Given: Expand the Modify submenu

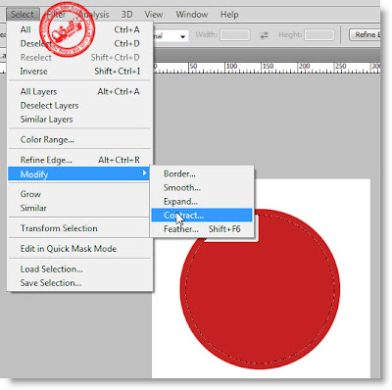Looking at the screenshot, I should 78,173.
